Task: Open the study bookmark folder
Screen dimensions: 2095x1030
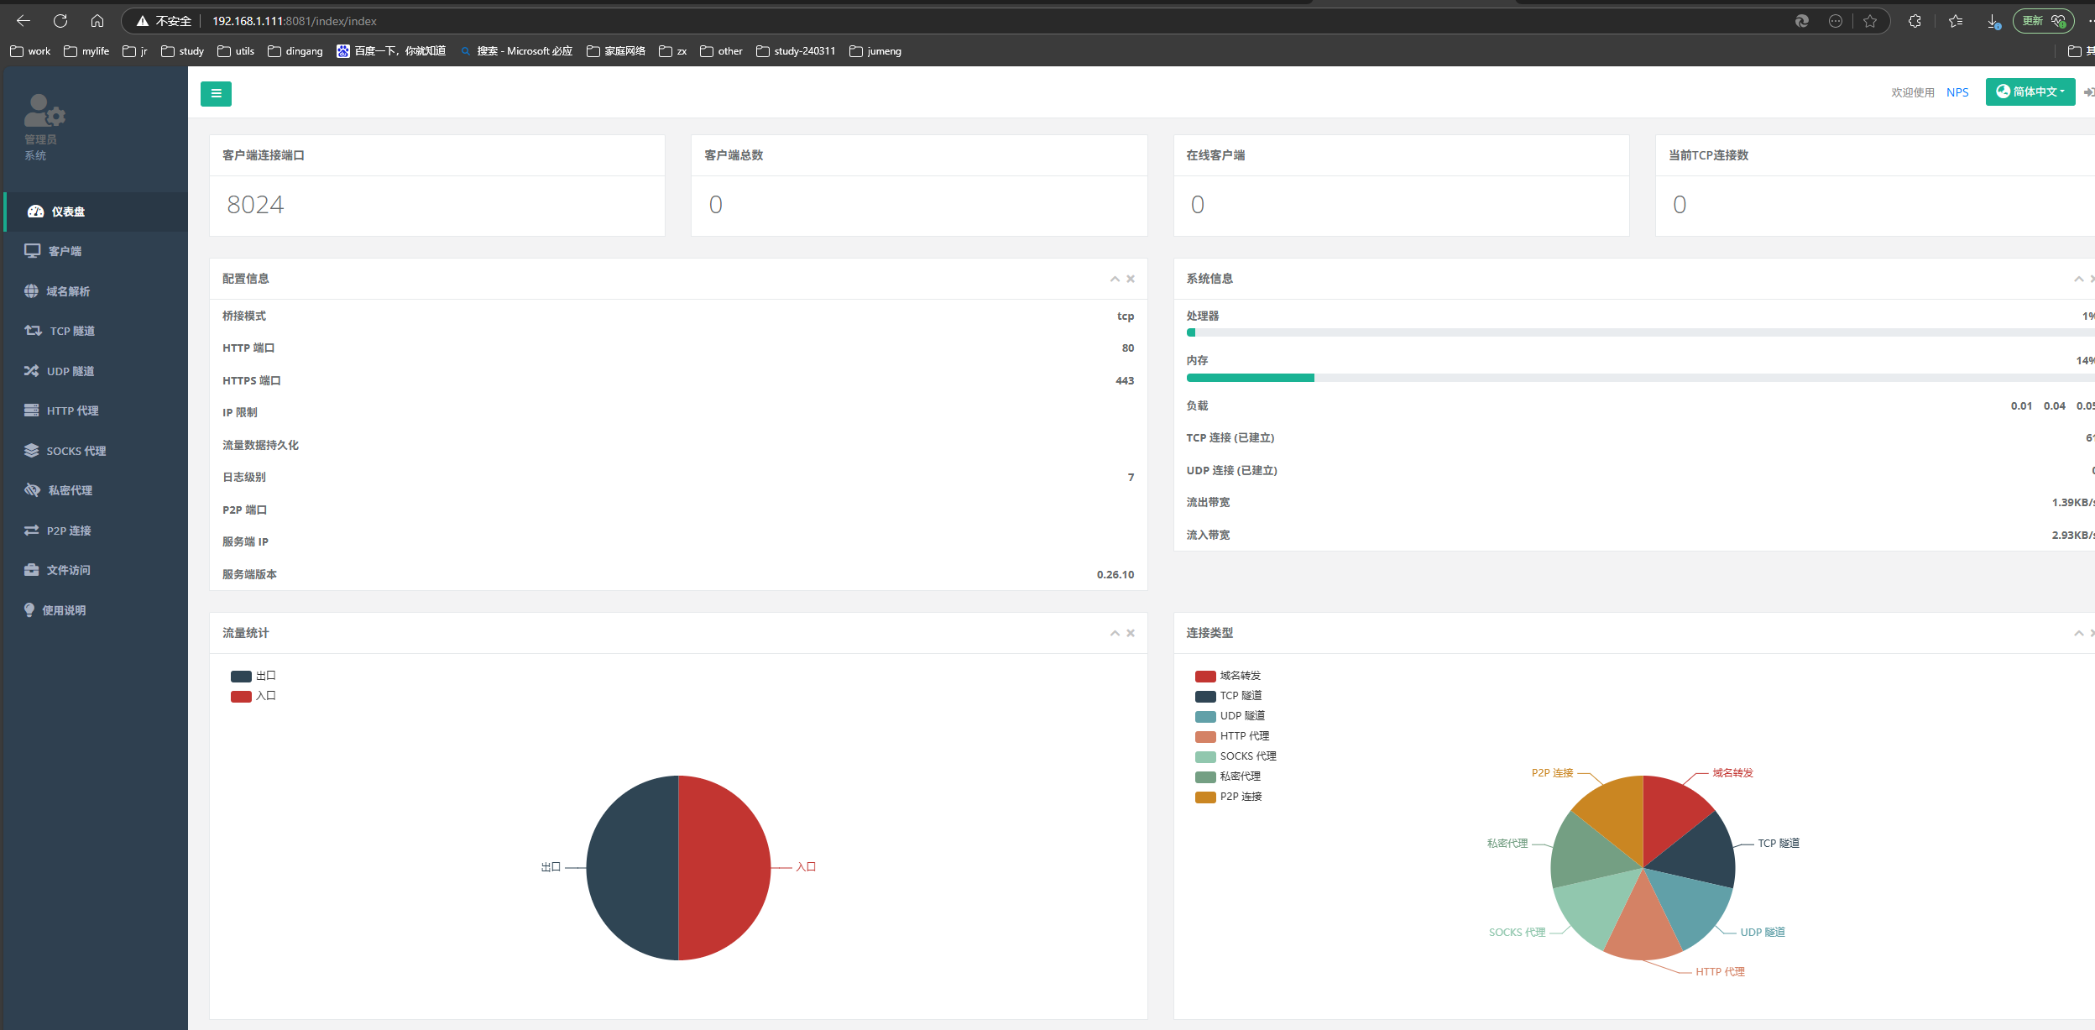Action: pyautogui.click(x=183, y=51)
